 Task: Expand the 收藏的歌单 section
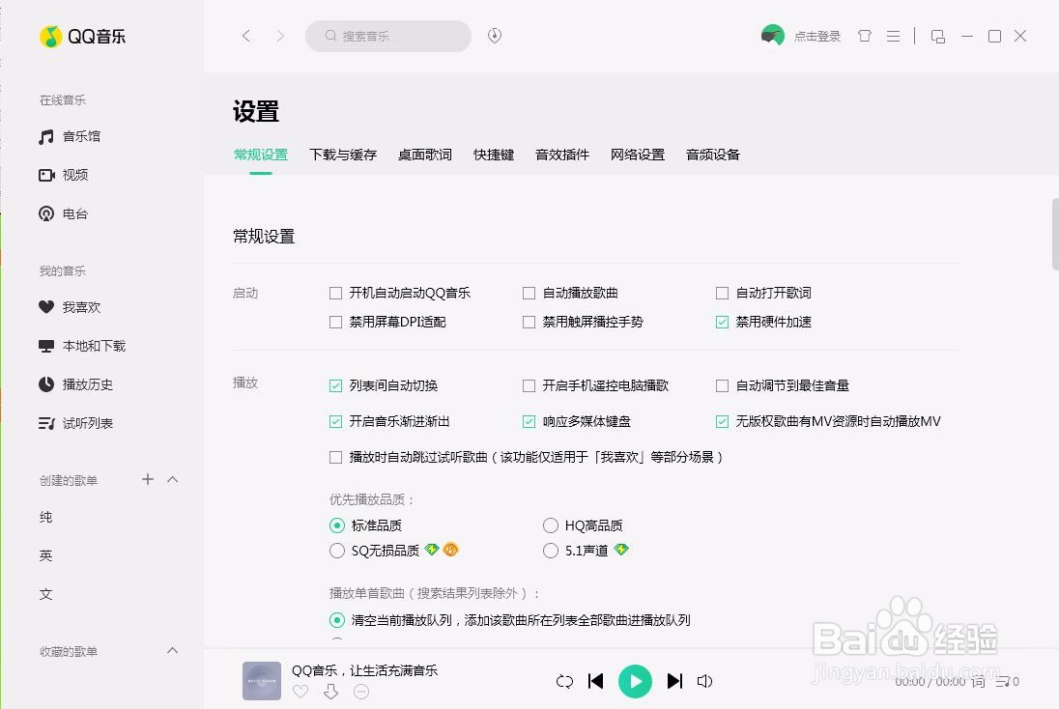pos(172,651)
